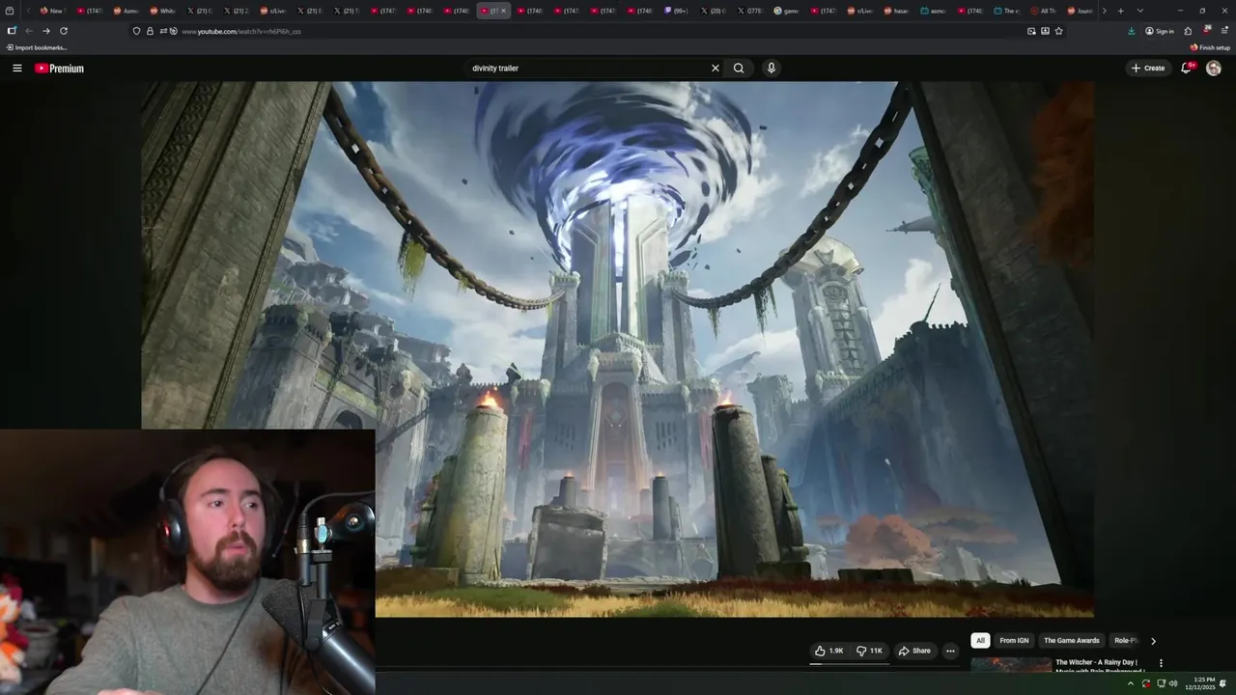Show more filter chips with right arrow
The image size is (1236, 695).
(1153, 641)
